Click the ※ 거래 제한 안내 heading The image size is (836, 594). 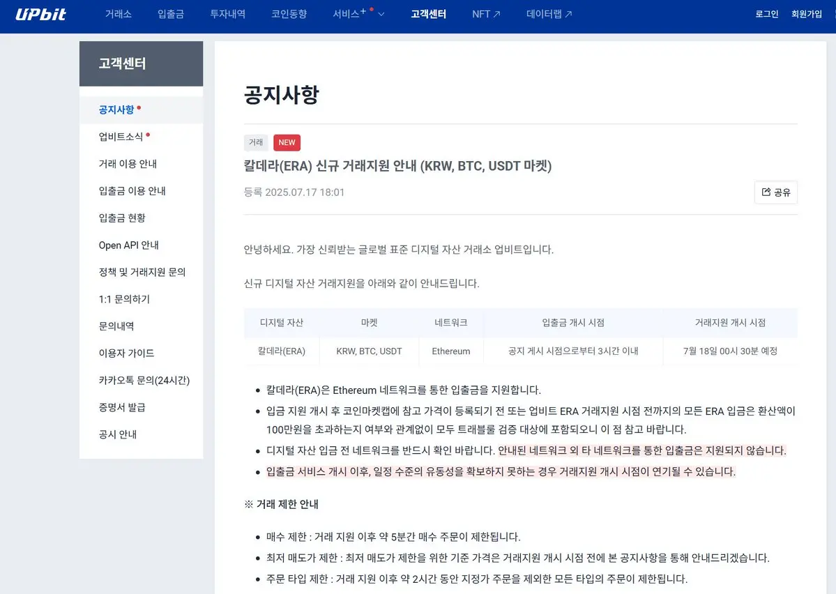click(281, 504)
